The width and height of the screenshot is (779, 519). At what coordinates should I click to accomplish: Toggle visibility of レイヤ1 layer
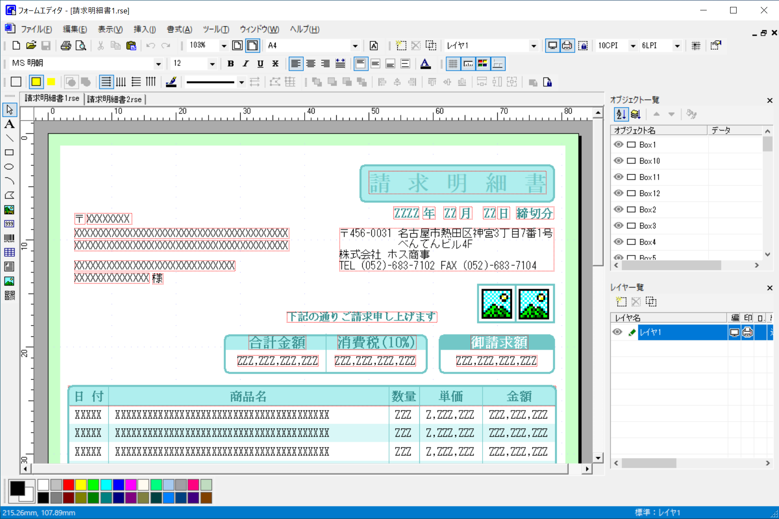(x=618, y=332)
